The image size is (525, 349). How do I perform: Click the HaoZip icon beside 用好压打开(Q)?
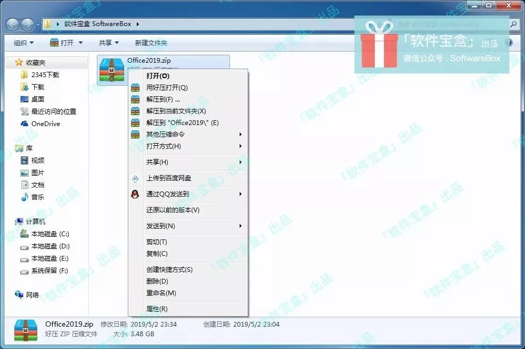point(135,88)
